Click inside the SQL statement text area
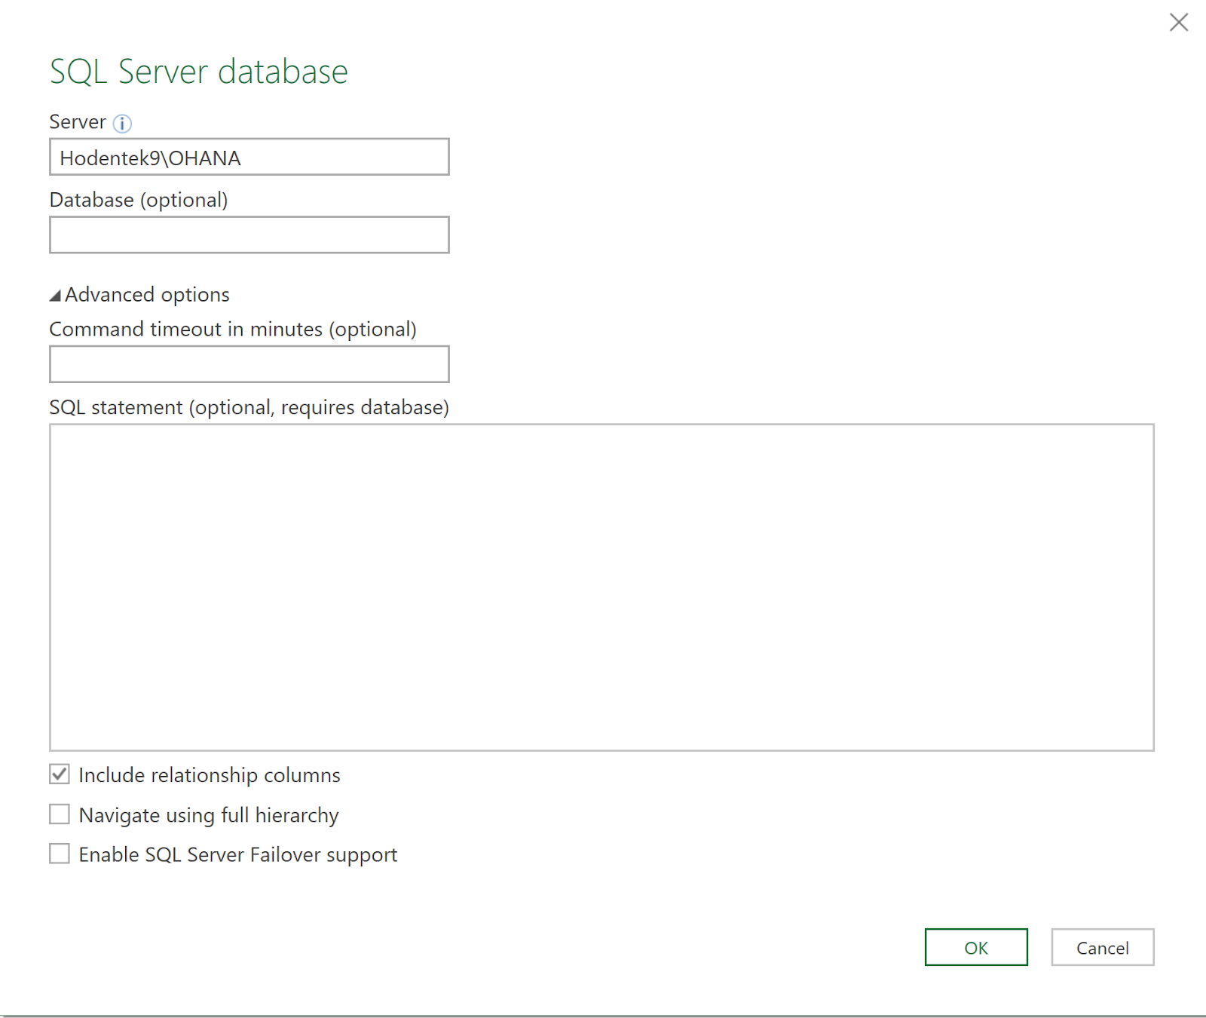 pos(601,587)
